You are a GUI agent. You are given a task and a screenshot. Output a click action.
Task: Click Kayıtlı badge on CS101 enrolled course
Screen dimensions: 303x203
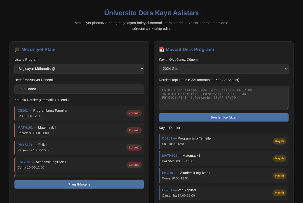280,141
